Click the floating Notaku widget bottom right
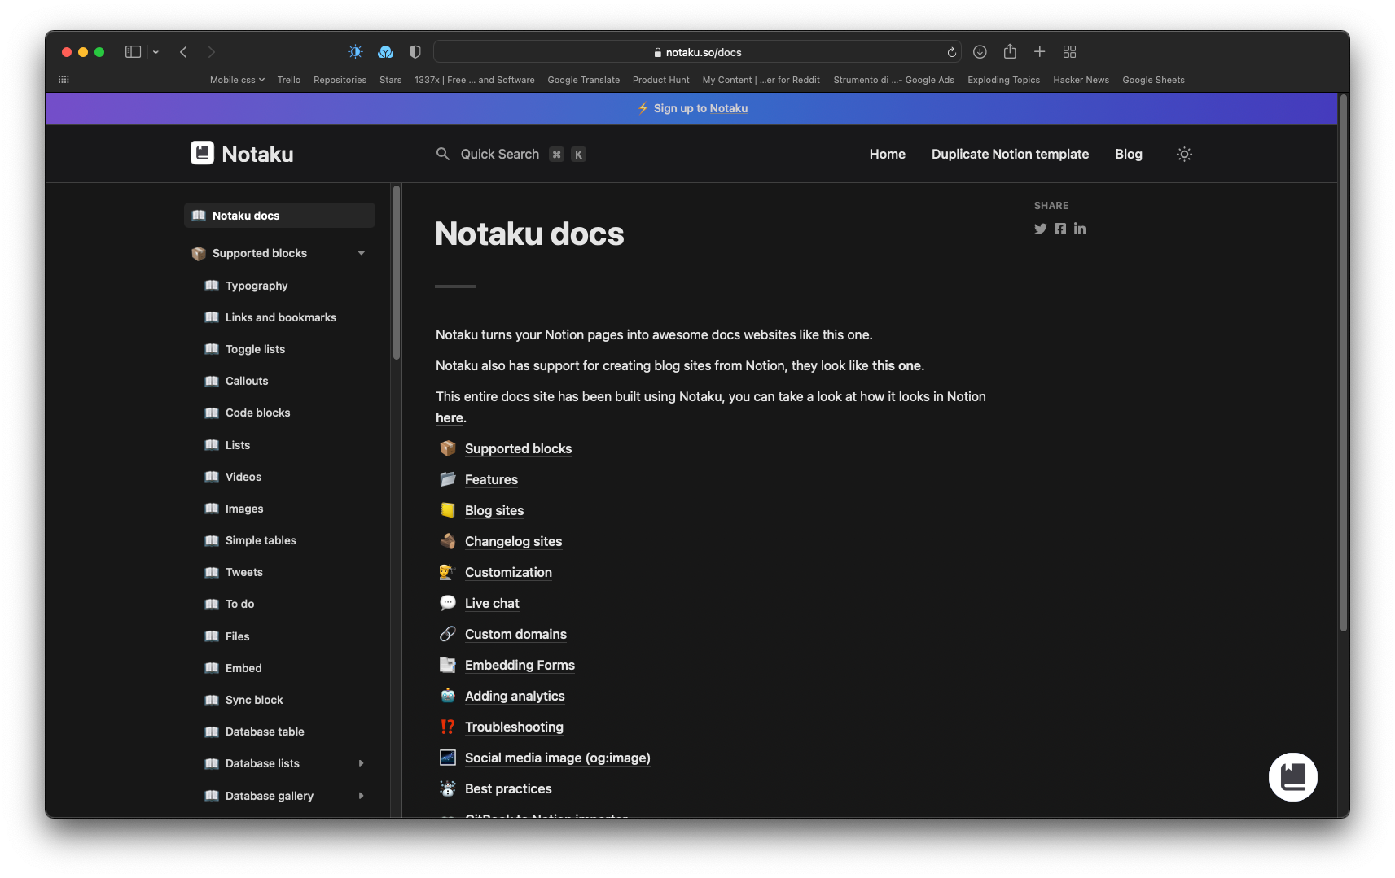Screen dimensions: 1395x878 [x=1293, y=776]
